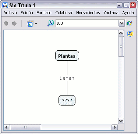Open the Herramientas menu
138x134 pixels.
[88, 13]
